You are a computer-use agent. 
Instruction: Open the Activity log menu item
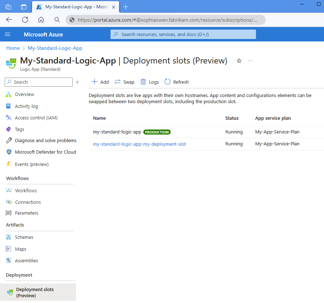tap(26, 106)
